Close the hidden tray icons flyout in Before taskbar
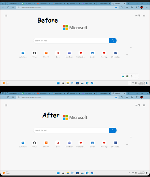This screenshot has width=150, height=177. coord(130,83)
